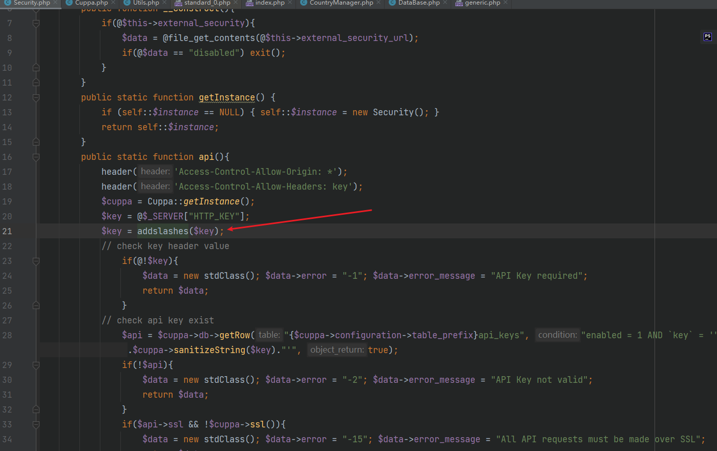
Task: Click the addslashes function call
Action: pos(163,231)
